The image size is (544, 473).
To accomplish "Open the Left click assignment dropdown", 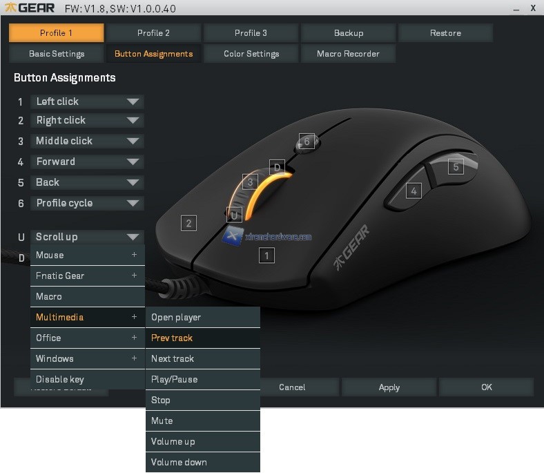I will point(87,102).
